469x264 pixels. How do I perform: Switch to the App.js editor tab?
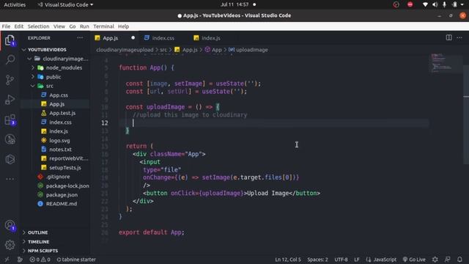pyautogui.click(x=115, y=38)
